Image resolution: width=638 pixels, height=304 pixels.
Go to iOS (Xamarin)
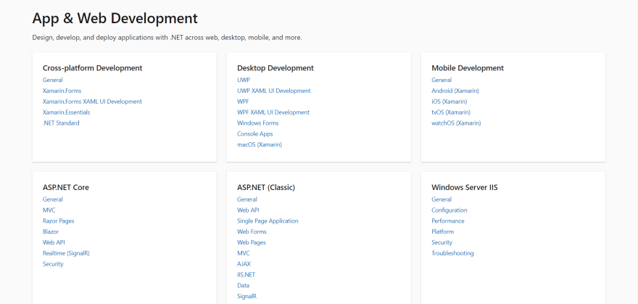click(449, 102)
